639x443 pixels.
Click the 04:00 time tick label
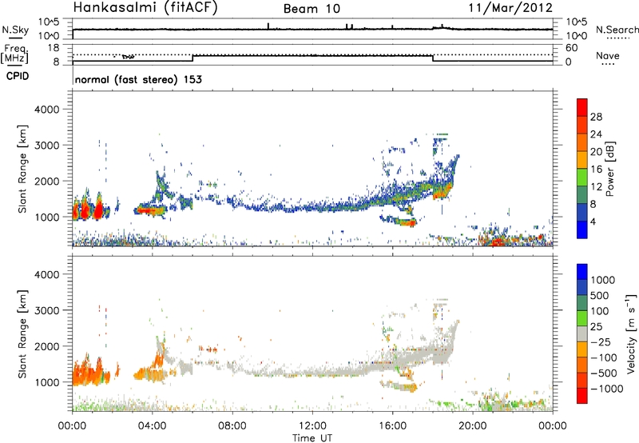click(152, 426)
